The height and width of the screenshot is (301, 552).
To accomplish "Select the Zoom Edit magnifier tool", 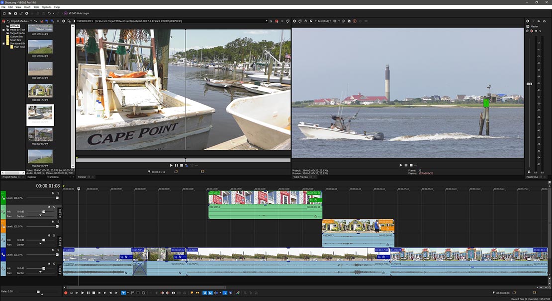I will coord(144,293).
